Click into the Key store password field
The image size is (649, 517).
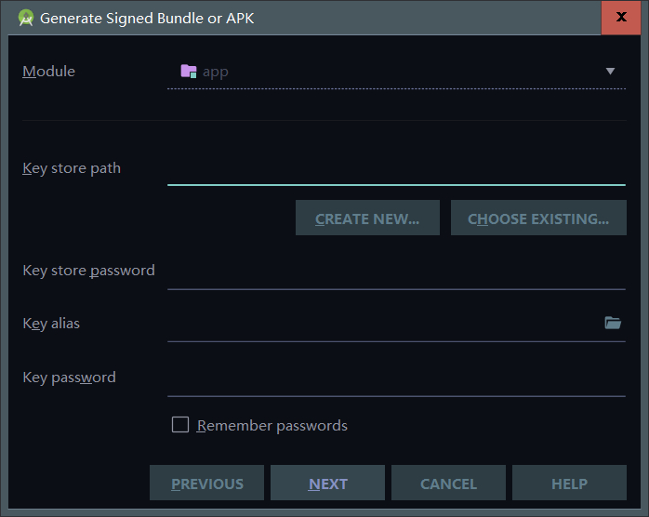click(x=396, y=272)
